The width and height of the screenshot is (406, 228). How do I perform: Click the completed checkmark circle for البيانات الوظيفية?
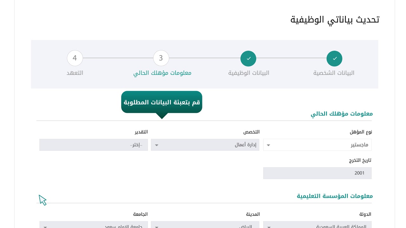coord(248,59)
